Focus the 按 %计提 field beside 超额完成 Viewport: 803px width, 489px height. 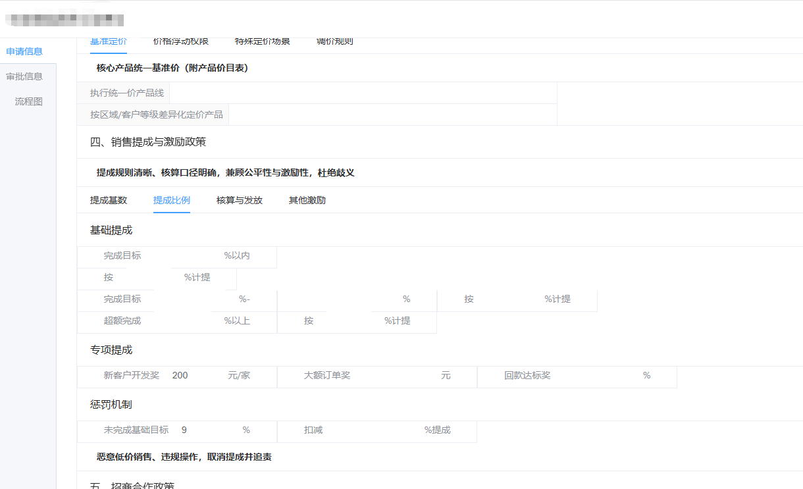349,321
